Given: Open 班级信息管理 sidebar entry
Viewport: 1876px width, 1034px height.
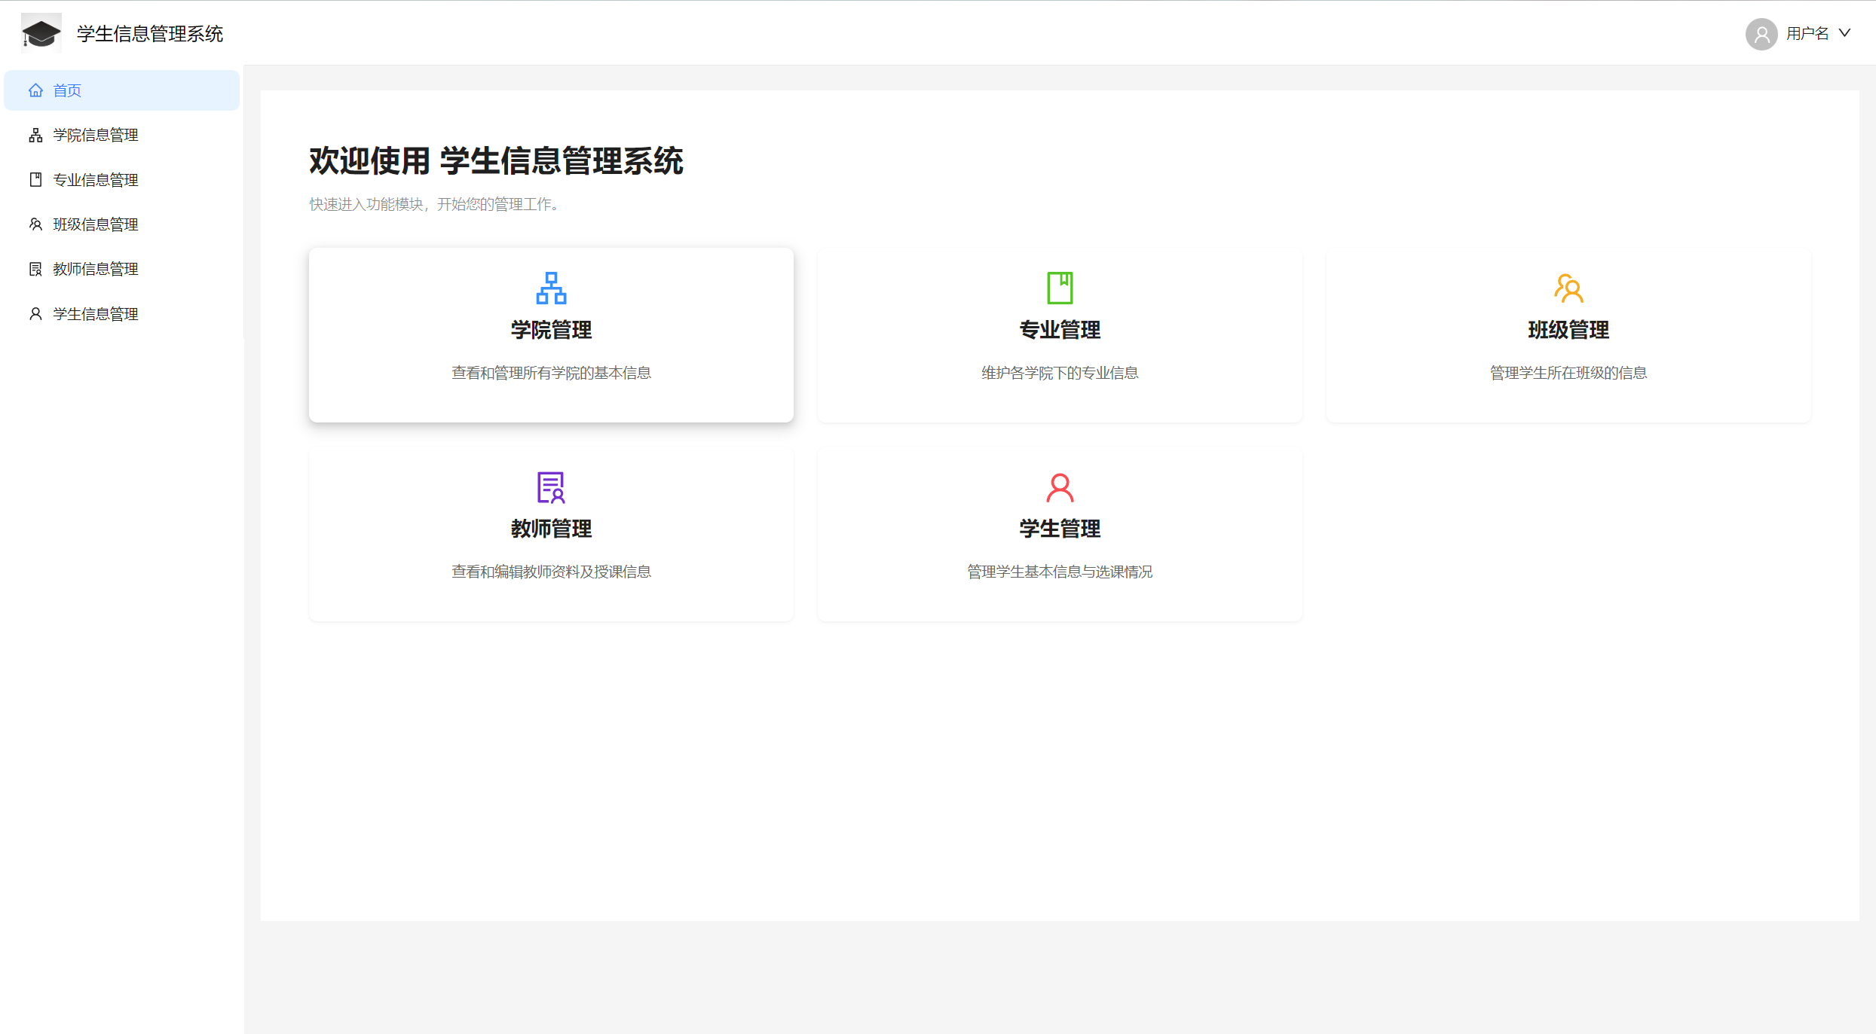Looking at the screenshot, I should 95,224.
